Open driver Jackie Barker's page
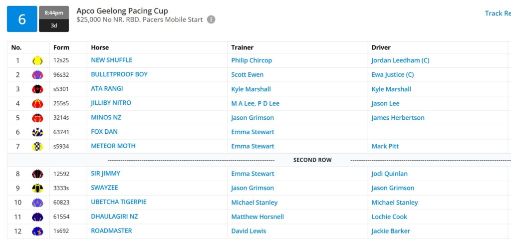 [391, 232]
